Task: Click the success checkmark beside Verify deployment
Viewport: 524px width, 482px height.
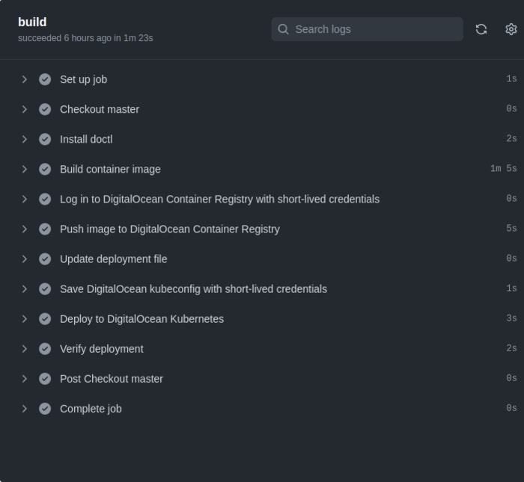Action: (45, 348)
